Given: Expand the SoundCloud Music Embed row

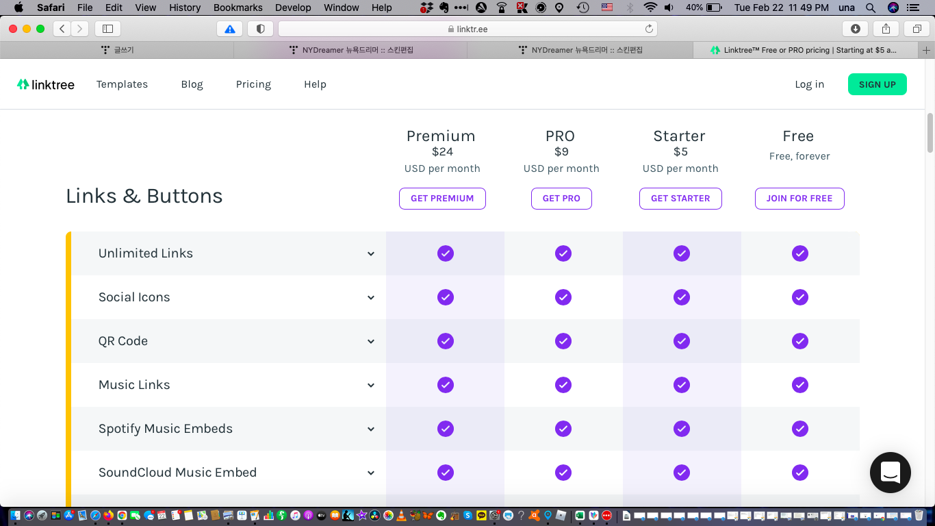Looking at the screenshot, I should [370, 473].
